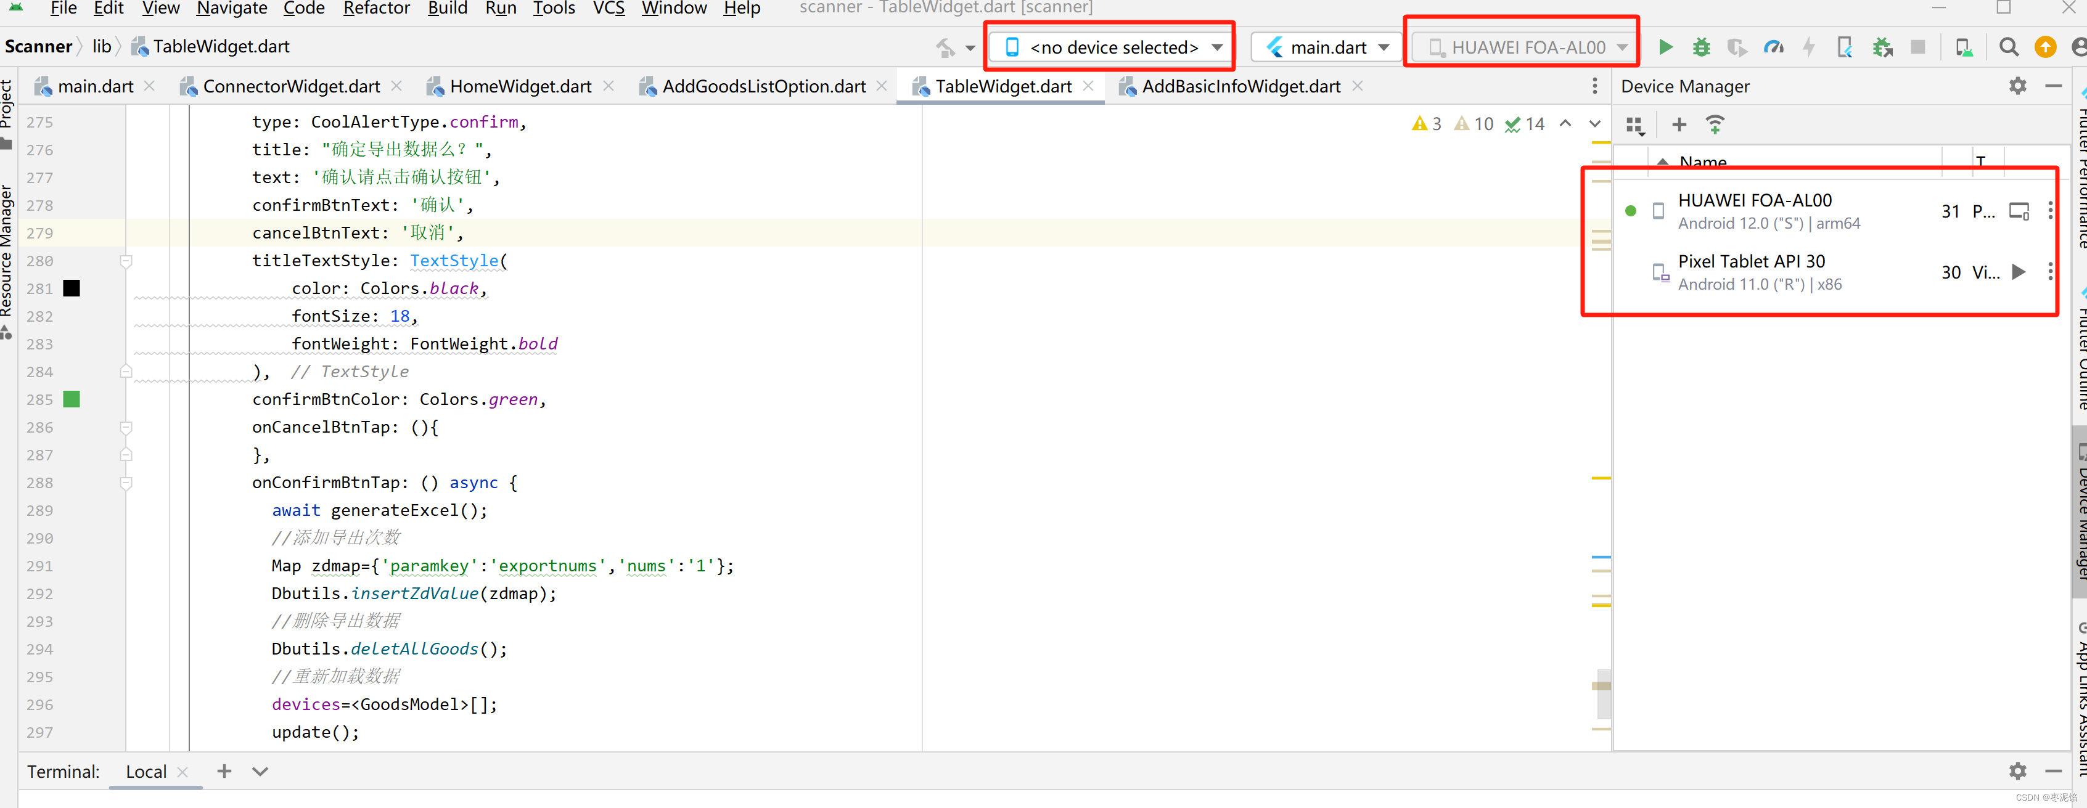Switch to HomeWidget.dart tab
Viewport: 2087px width, 808px height.
pos(520,86)
